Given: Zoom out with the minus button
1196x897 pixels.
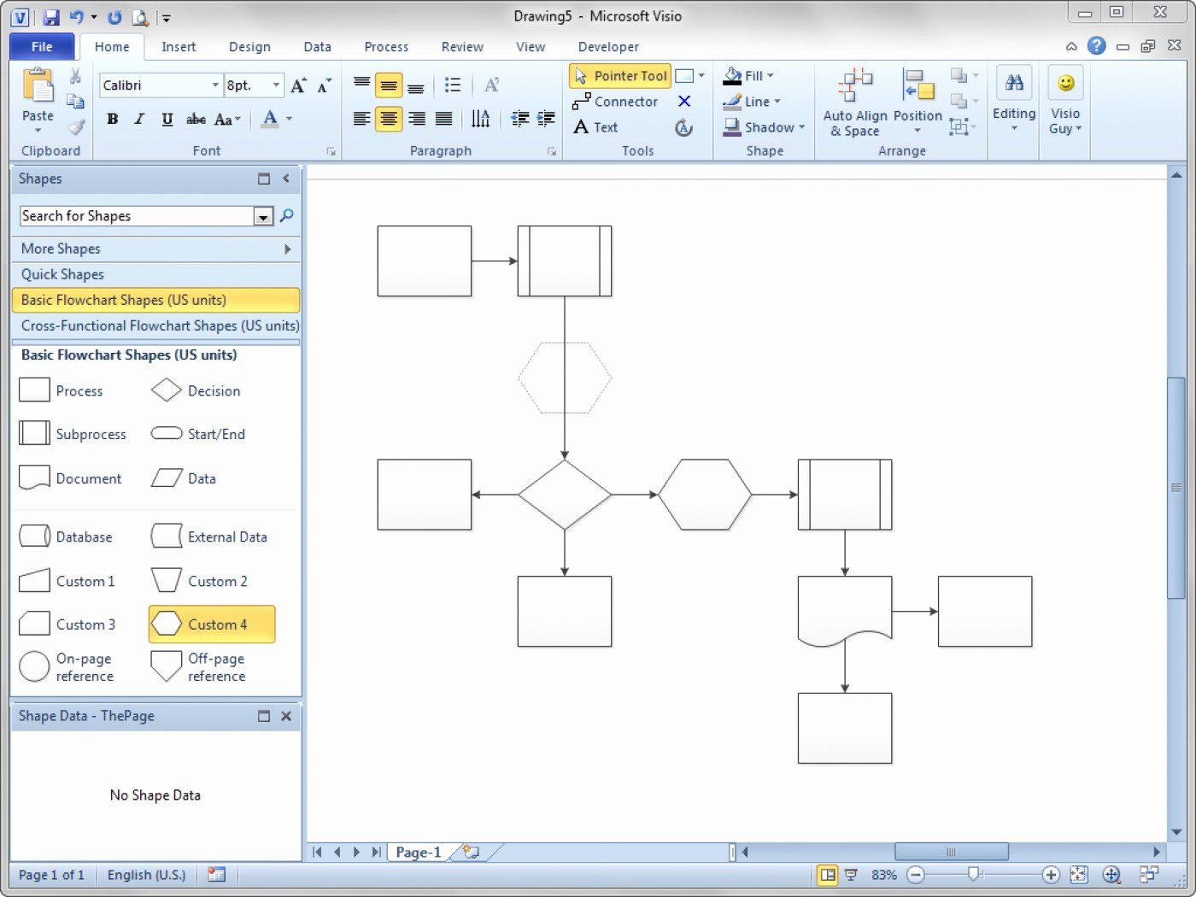Looking at the screenshot, I should pyautogui.click(x=916, y=875).
